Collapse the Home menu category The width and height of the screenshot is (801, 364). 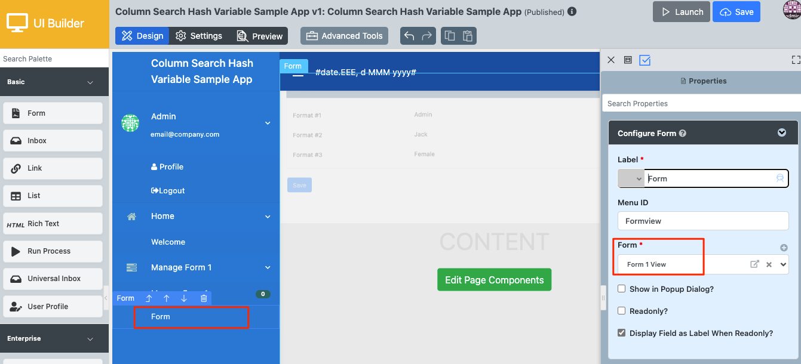pyautogui.click(x=268, y=217)
